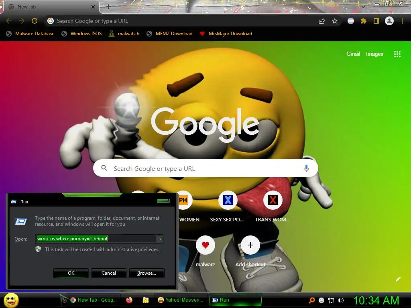Open the MEMZ Download bookmark

pyautogui.click(x=170, y=34)
